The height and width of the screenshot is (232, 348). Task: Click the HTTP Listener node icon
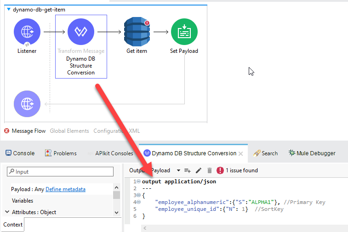point(27,32)
